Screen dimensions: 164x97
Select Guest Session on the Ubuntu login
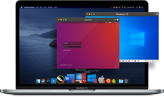point(67,50)
